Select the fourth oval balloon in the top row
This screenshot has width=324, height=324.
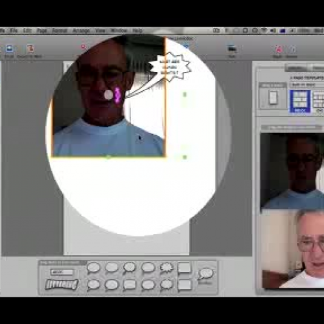(148, 268)
